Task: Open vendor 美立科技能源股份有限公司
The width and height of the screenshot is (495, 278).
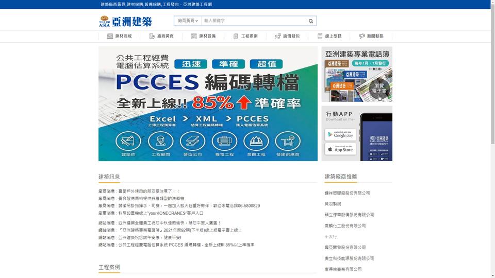Action: coord(349,258)
